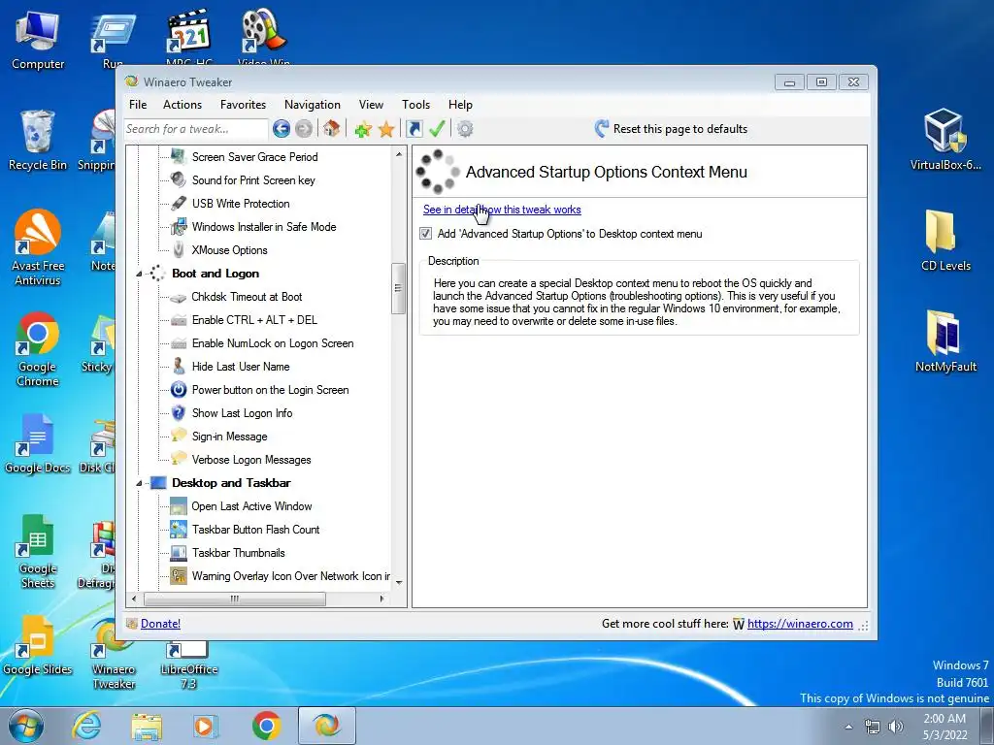Select CD Levels folder on desktop

point(945,241)
